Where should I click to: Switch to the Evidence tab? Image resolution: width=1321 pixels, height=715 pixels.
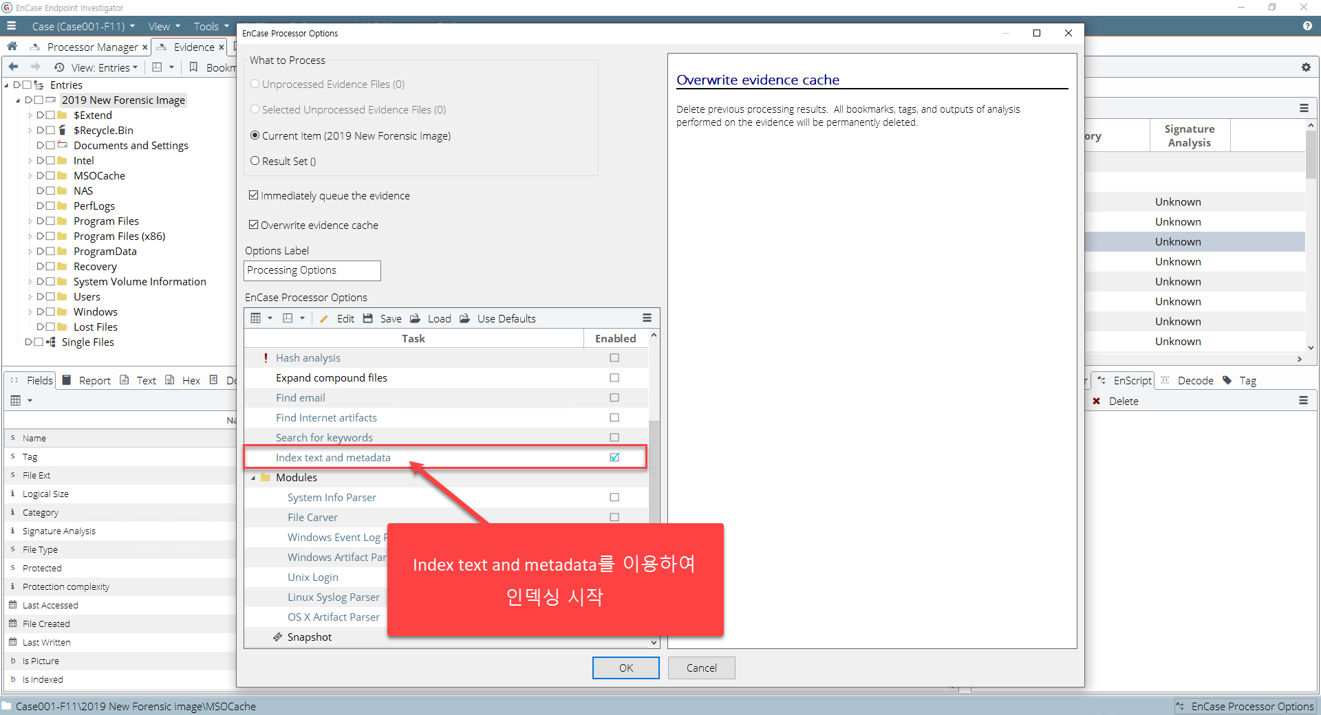tap(194, 47)
